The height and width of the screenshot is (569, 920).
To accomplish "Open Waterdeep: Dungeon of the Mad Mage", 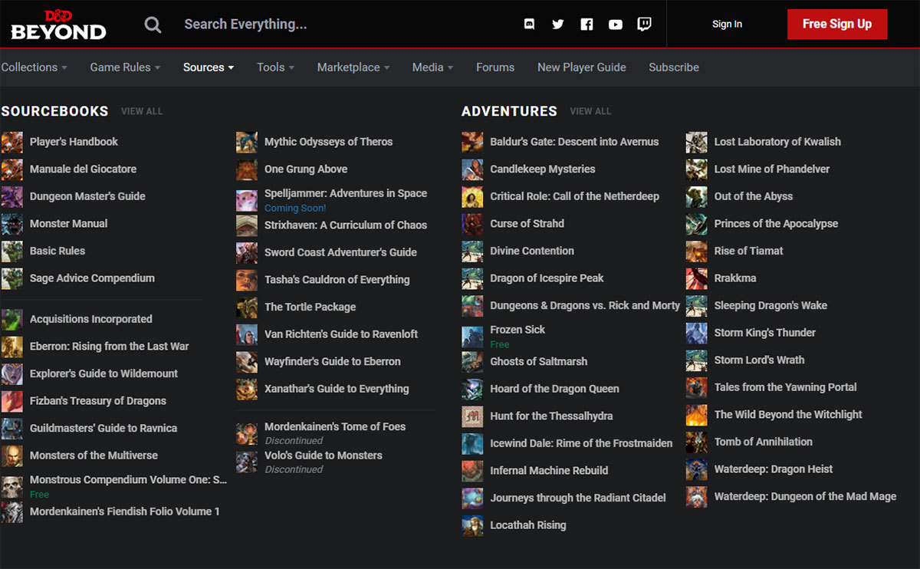I will point(805,496).
